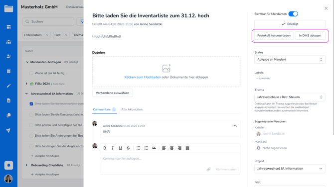Screen dimensions: 334x187
Task: Align comment text center
Action: point(171,148)
